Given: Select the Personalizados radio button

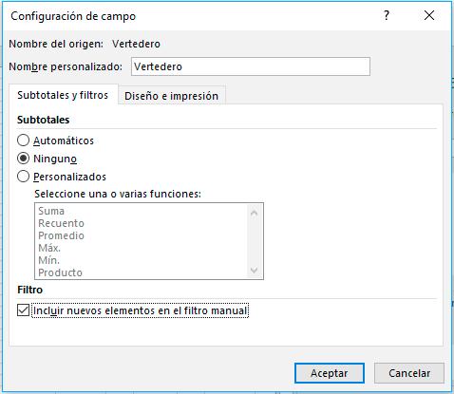Looking at the screenshot, I should [23, 177].
